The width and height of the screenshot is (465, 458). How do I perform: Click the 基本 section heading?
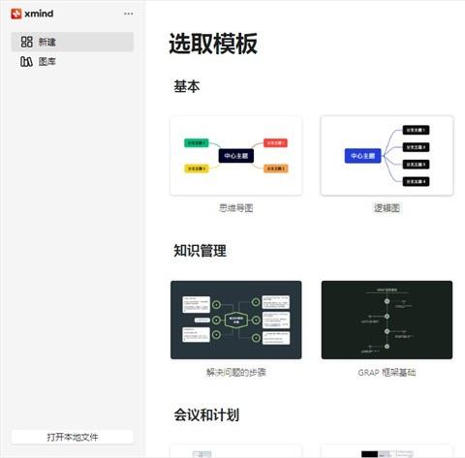[x=187, y=86]
